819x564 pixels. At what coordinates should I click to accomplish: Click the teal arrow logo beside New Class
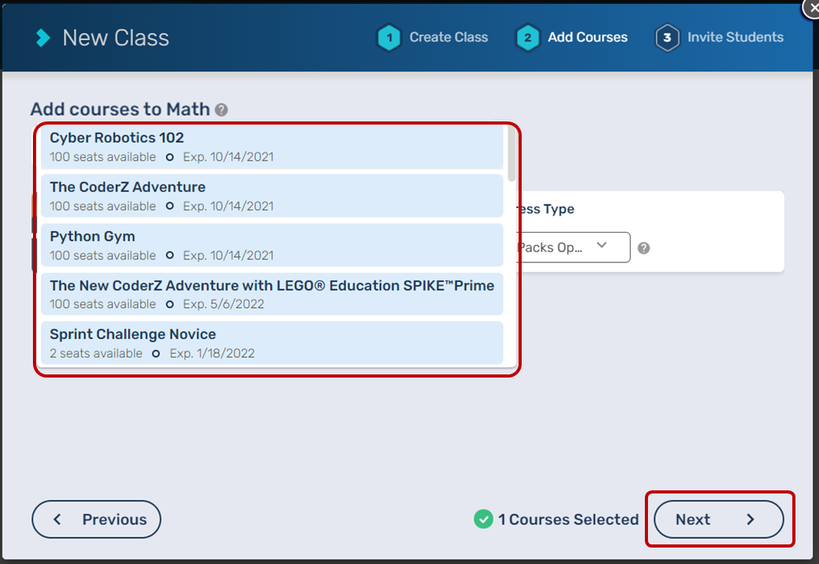point(43,38)
